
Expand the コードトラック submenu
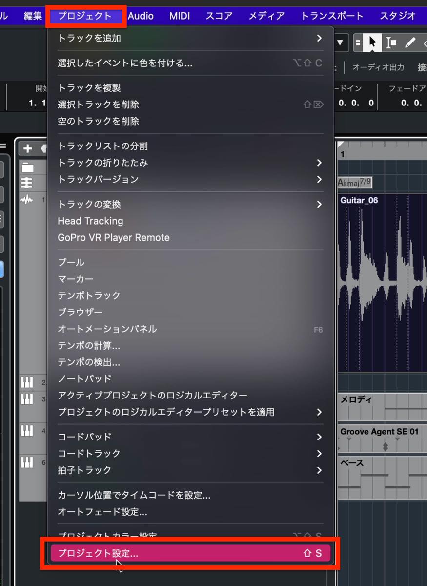190,453
